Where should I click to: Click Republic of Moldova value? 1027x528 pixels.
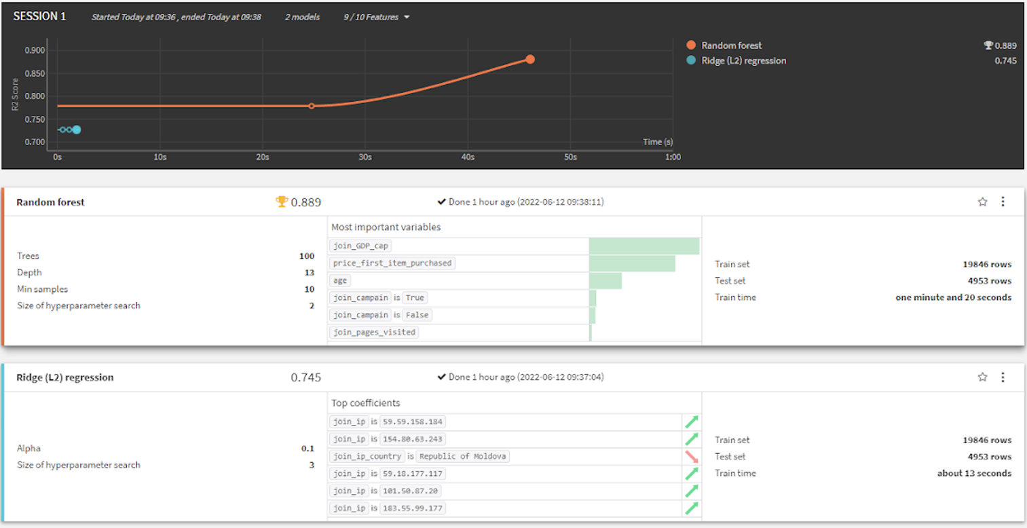(x=462, y=457)
